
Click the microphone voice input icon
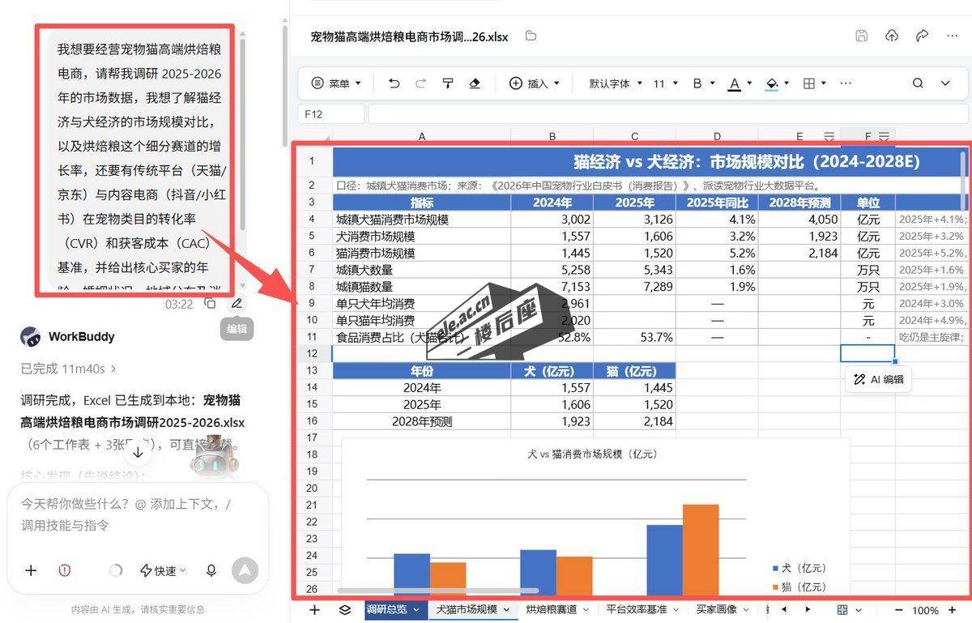point(211,570)
